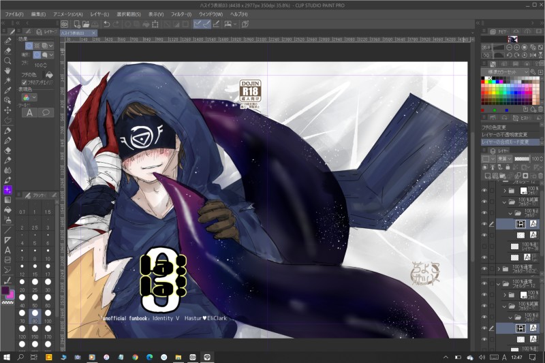Select the Eyedropper tool
This screenshot has height=363, width=545.
(7, 91)
